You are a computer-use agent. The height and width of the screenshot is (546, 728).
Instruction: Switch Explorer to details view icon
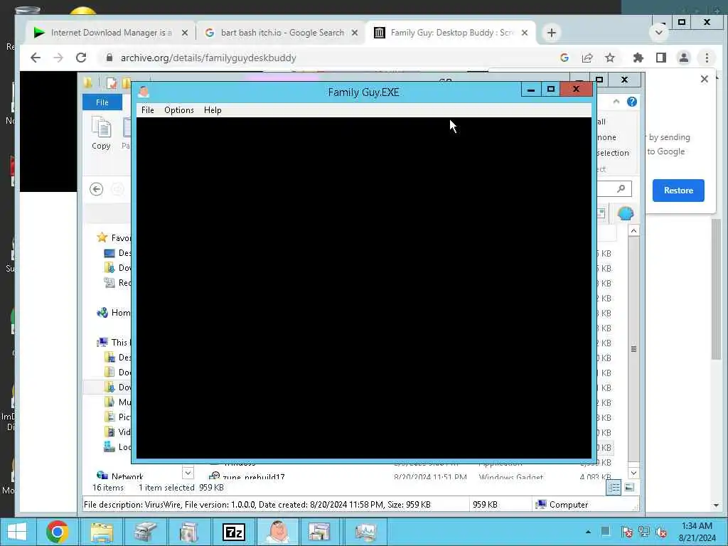pyautogui.click(x=614, y=487)
